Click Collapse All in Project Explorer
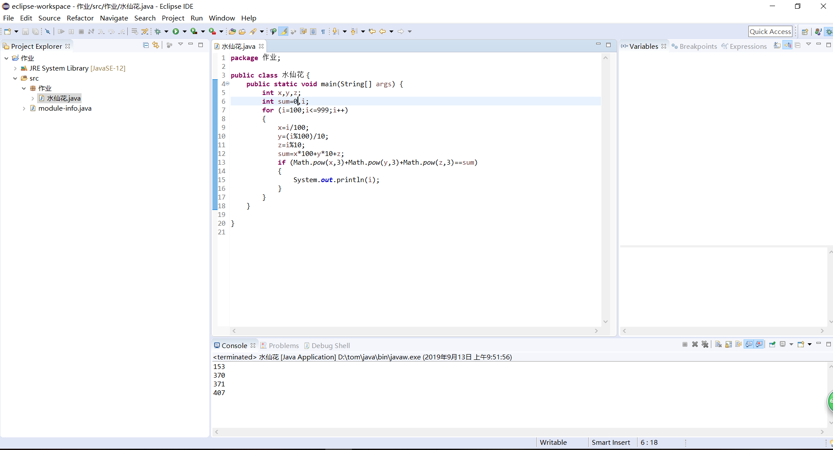This screenshot has height=450, width=833. [x=146, y=45]
